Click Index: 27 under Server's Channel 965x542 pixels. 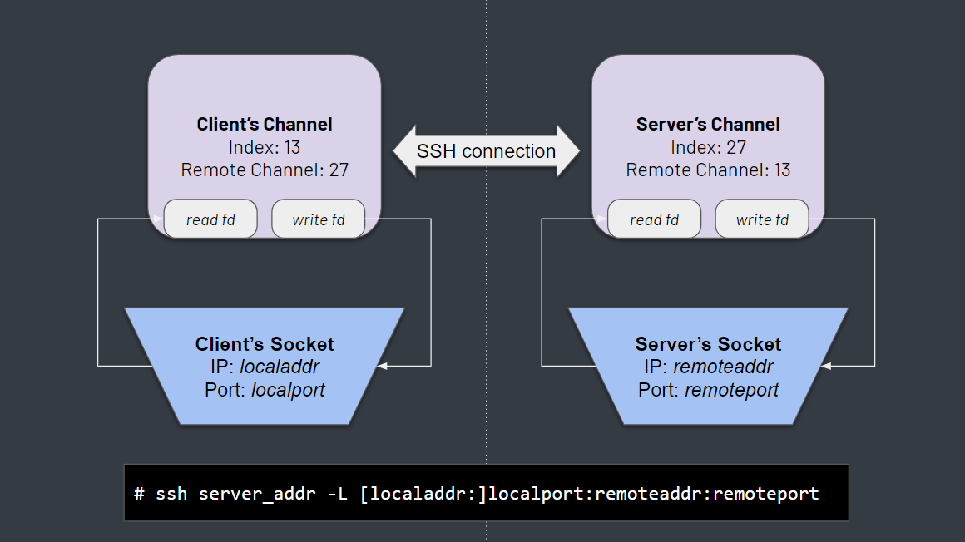pos(707,147)
